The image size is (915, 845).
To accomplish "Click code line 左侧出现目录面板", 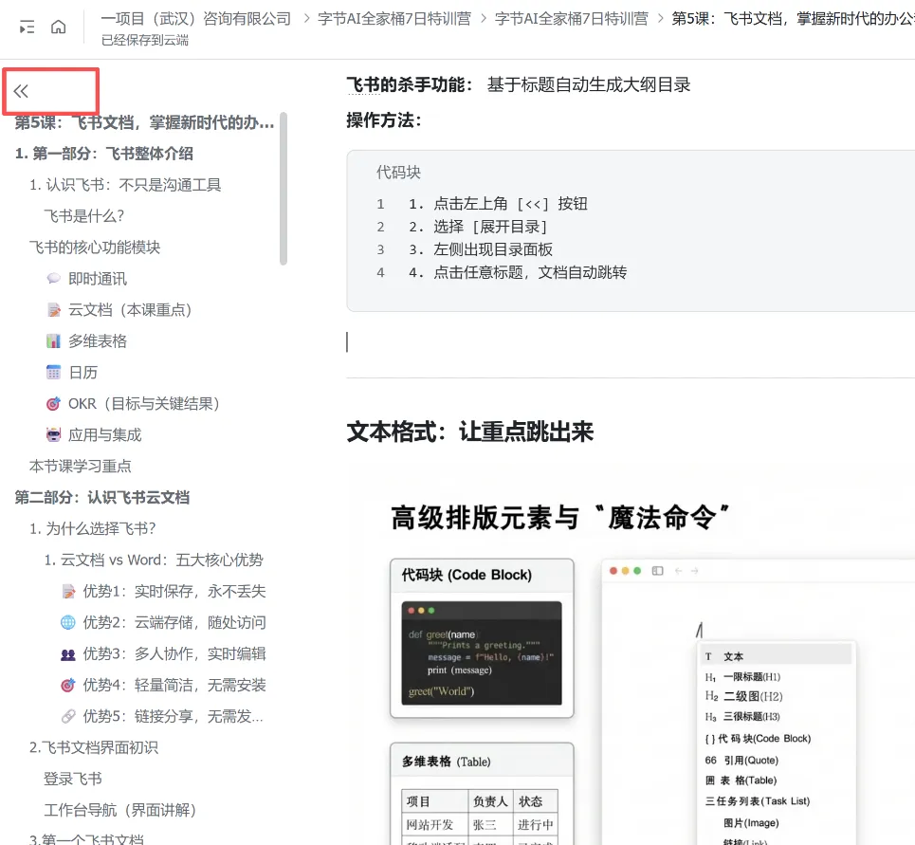I will click(481, 249).
